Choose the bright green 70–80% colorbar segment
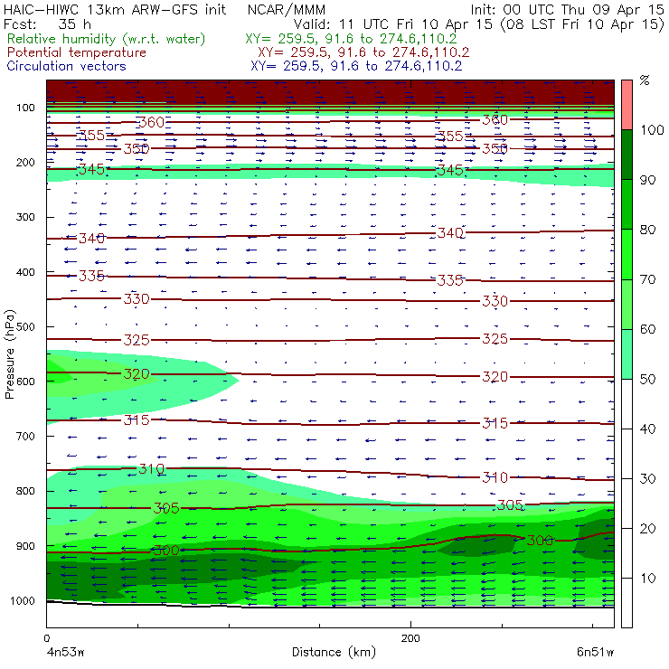669x669 pixels. click(x=627, y=254)
